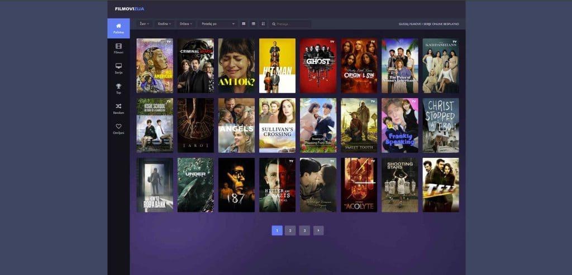Open the Top trophy sidebar item
The width and height of the screenshot is (572, 275).
point(118,89)
